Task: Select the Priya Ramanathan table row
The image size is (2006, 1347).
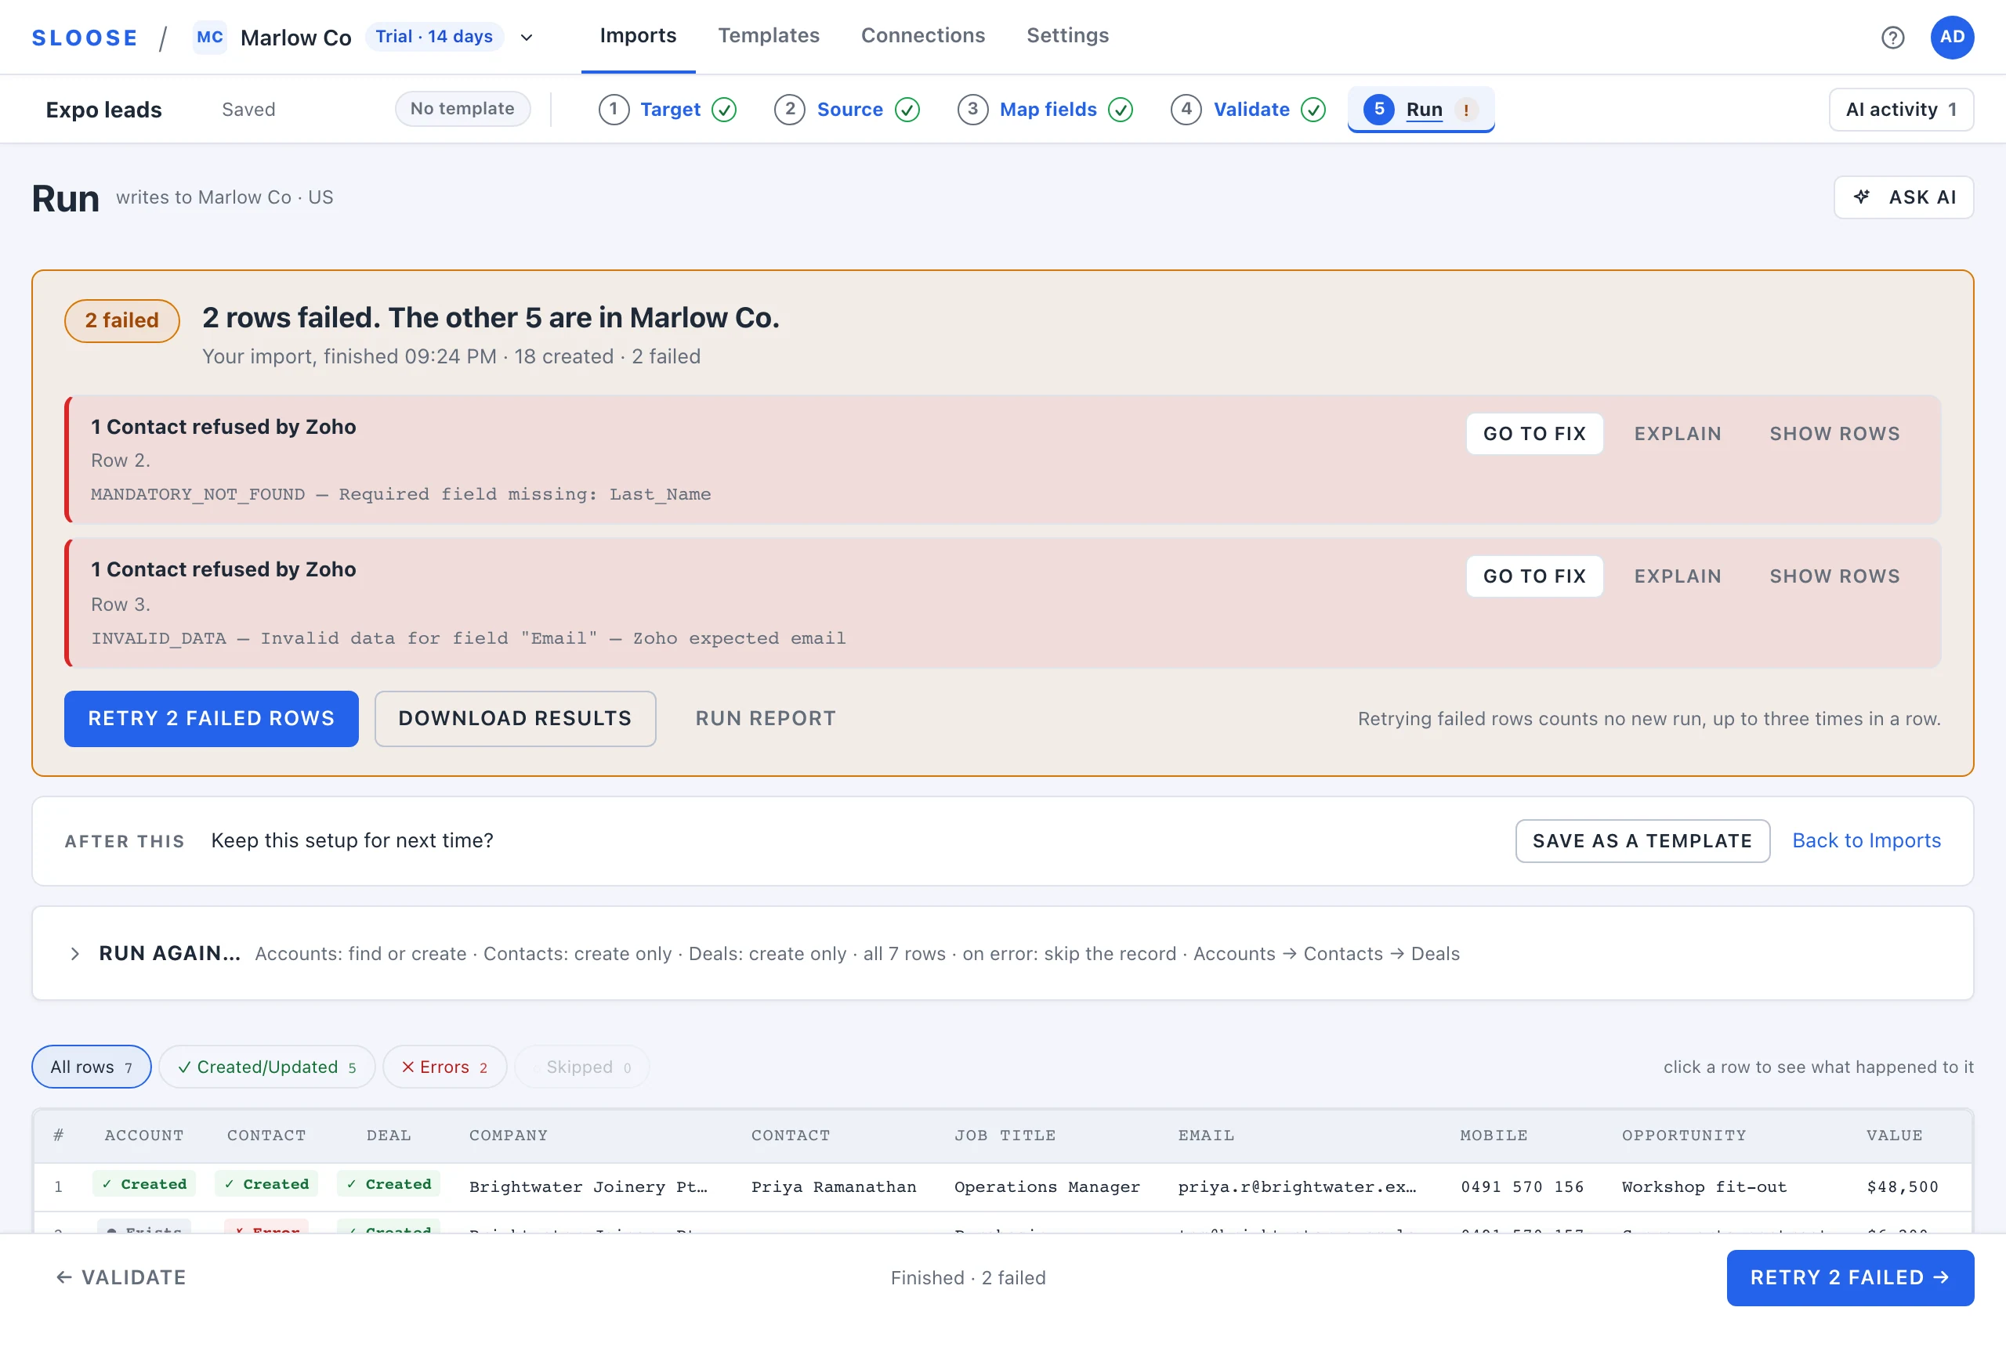Action: (1002, 1186)
